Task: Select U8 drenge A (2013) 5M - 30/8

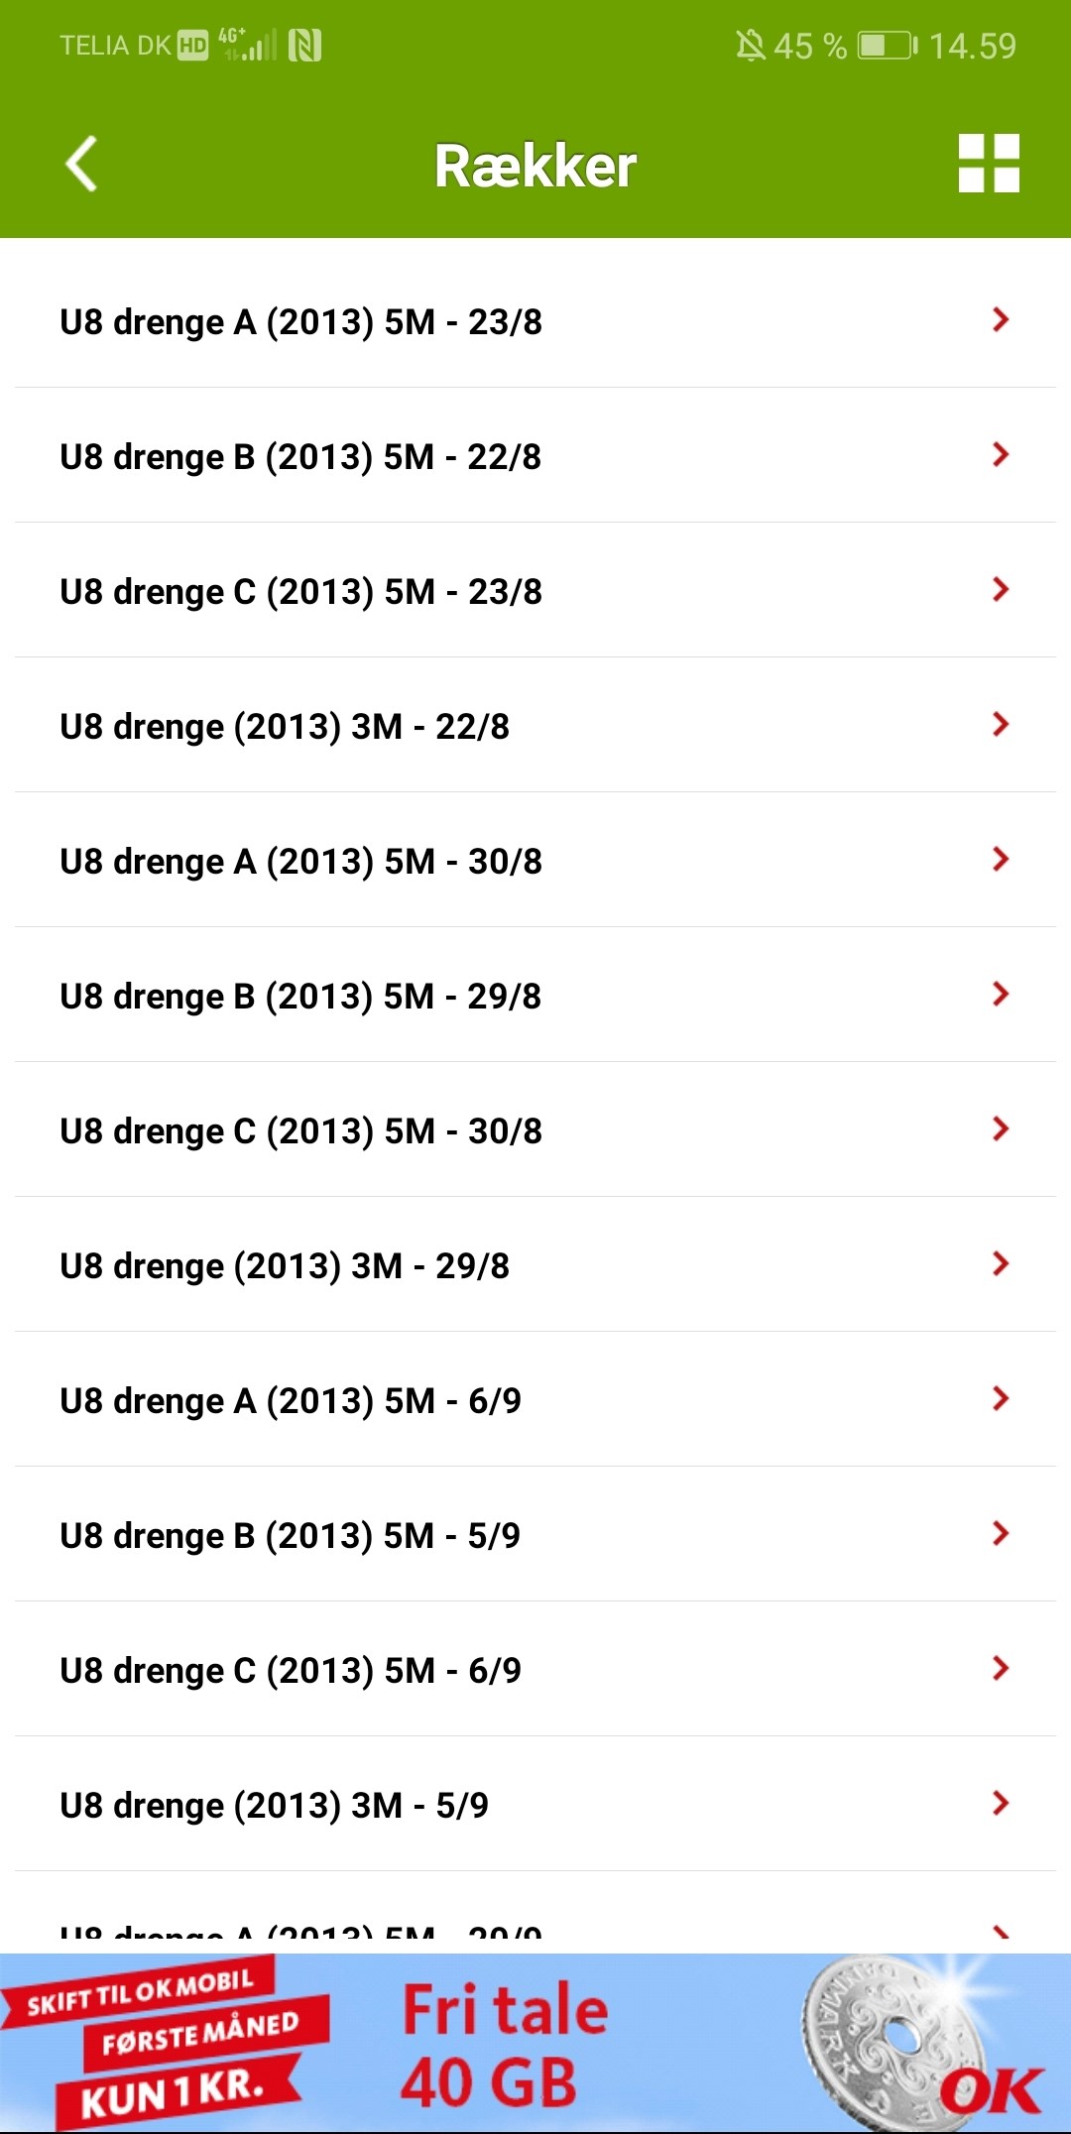Action: coord(301,862)
